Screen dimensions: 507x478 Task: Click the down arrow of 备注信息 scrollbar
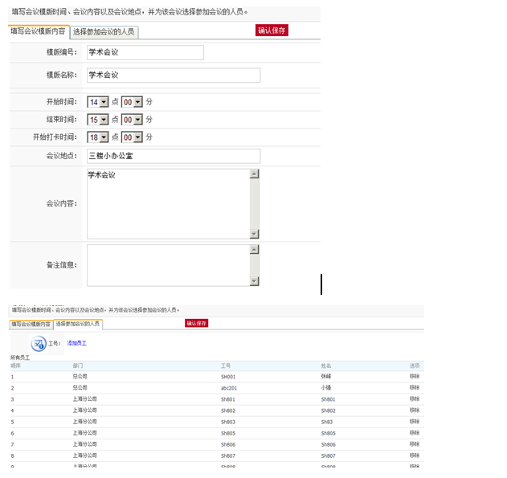(x=255, y=281)
